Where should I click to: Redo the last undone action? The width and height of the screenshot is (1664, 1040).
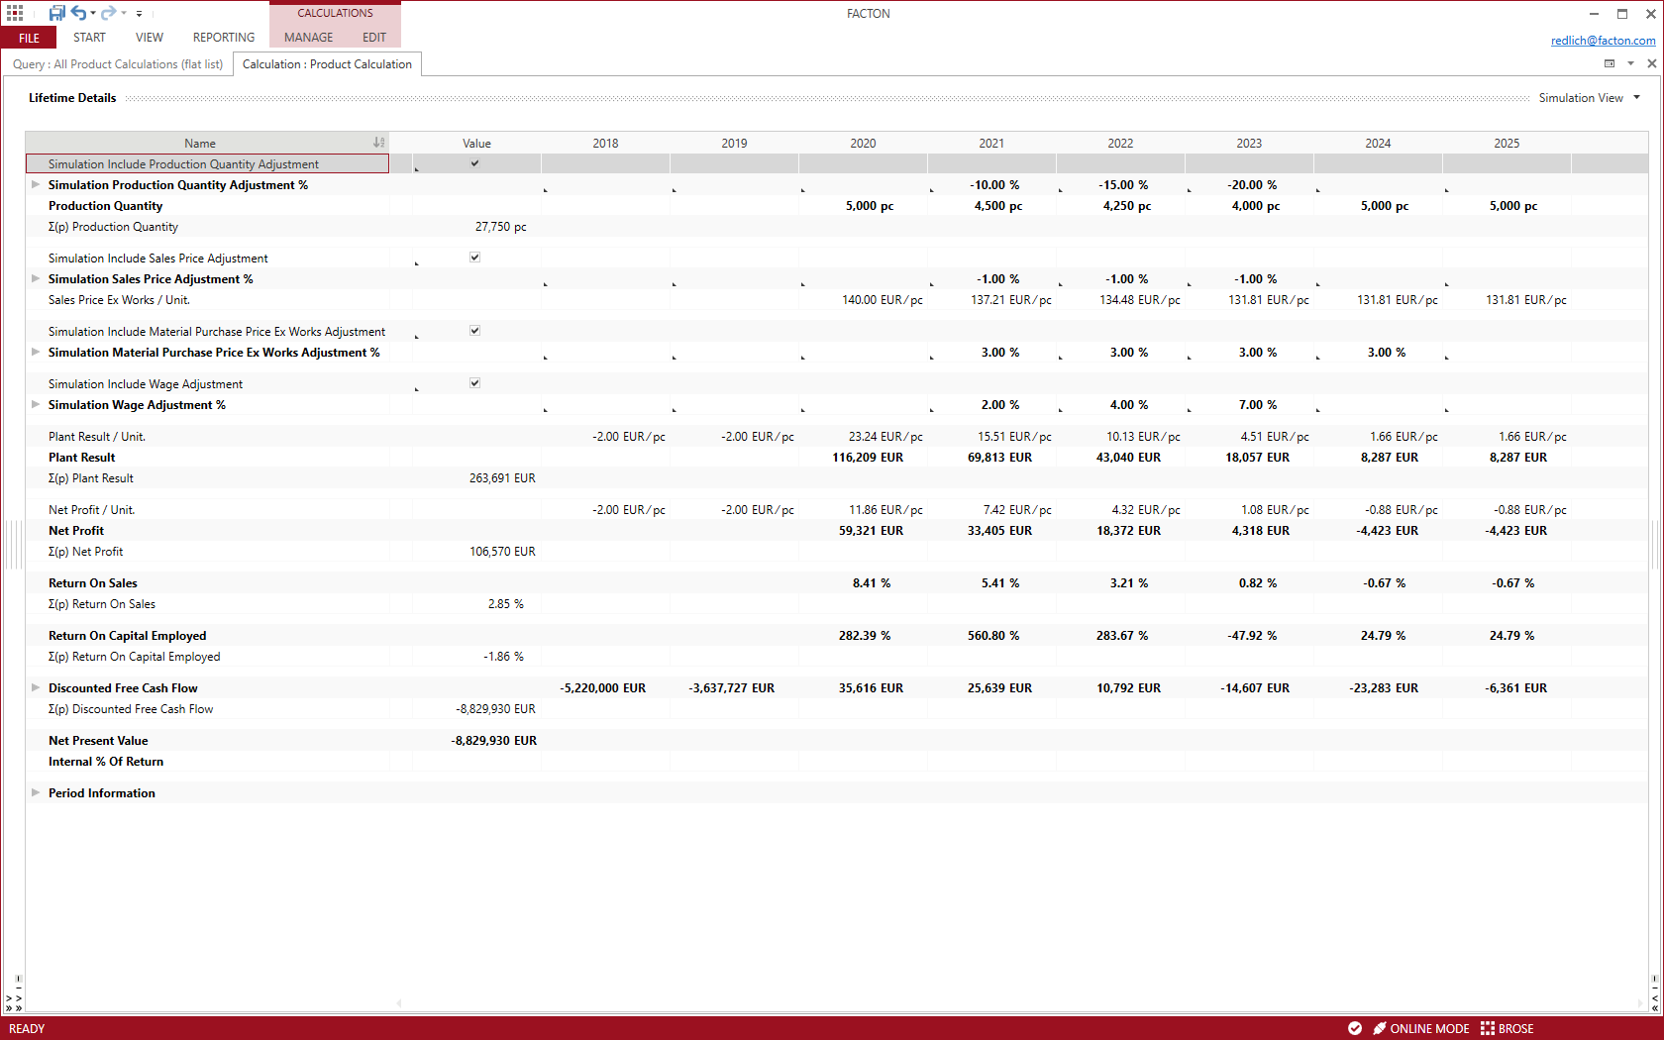[x=108, y=13]
